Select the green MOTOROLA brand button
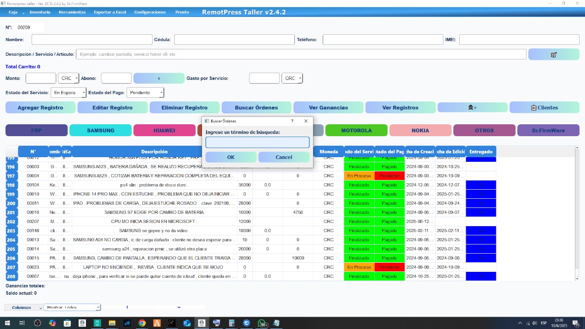Image resolution: width=585 pixels, height=329 pixels. click(x=356, y=131)
